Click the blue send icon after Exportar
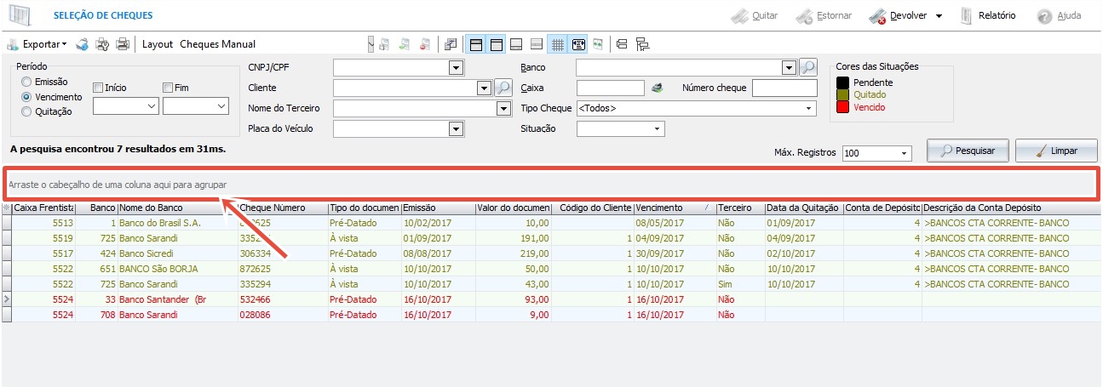 point(82,43)
